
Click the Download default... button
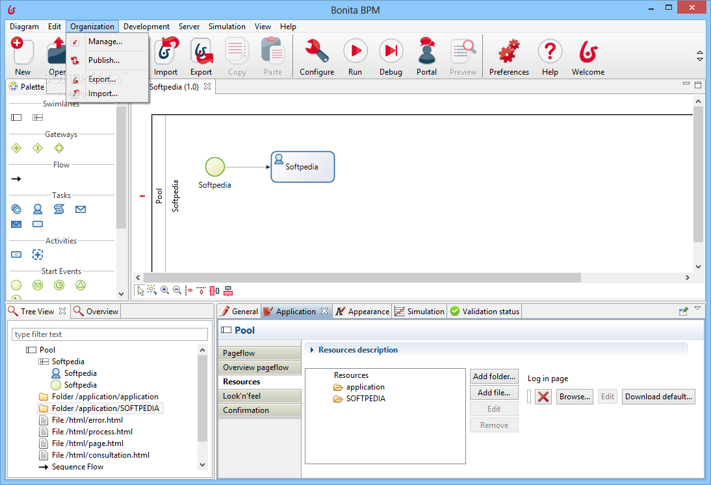(658, 397)
